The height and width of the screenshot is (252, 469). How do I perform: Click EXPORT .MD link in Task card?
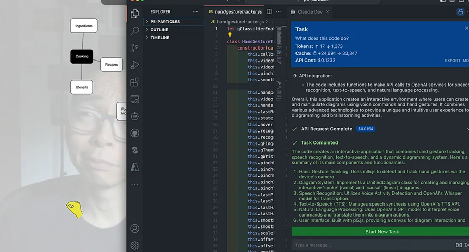[x=456, y=61]
